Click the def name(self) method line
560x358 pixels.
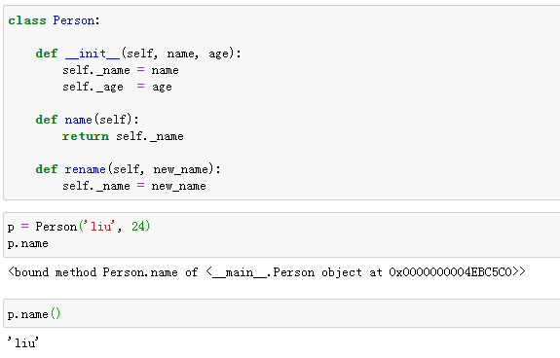click(87, 120)
